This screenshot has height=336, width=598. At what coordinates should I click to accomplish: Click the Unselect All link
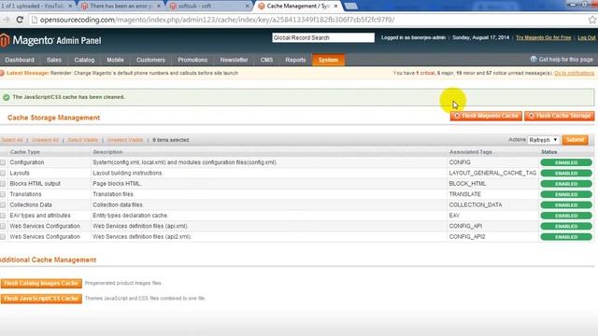[x=46, y=140]
